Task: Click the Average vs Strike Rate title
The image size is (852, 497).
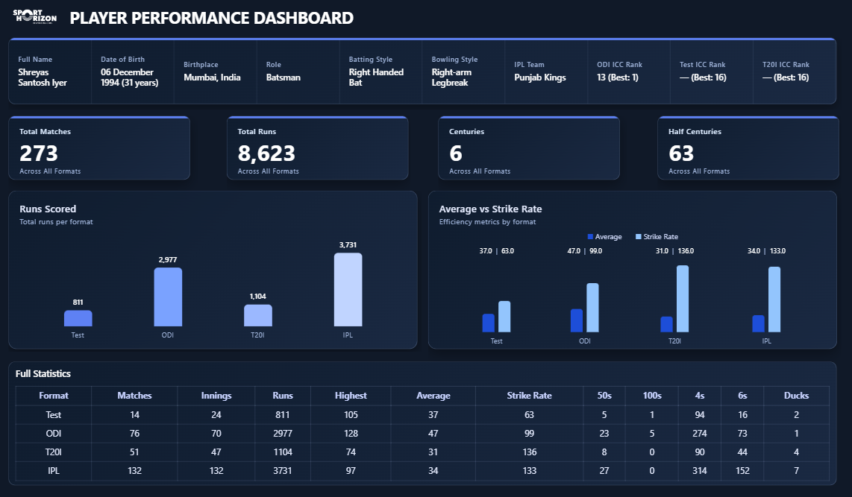Action: [x=490, y=209]
